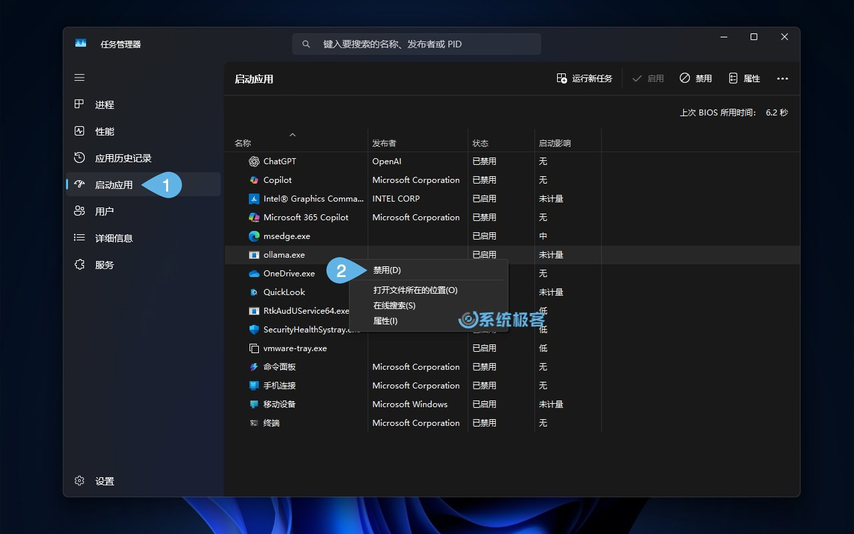Switch to the 性能 page label
Image resolution: width=854 pixels, height=534 pixels.
pyautogui.click(x=105, y=131)
